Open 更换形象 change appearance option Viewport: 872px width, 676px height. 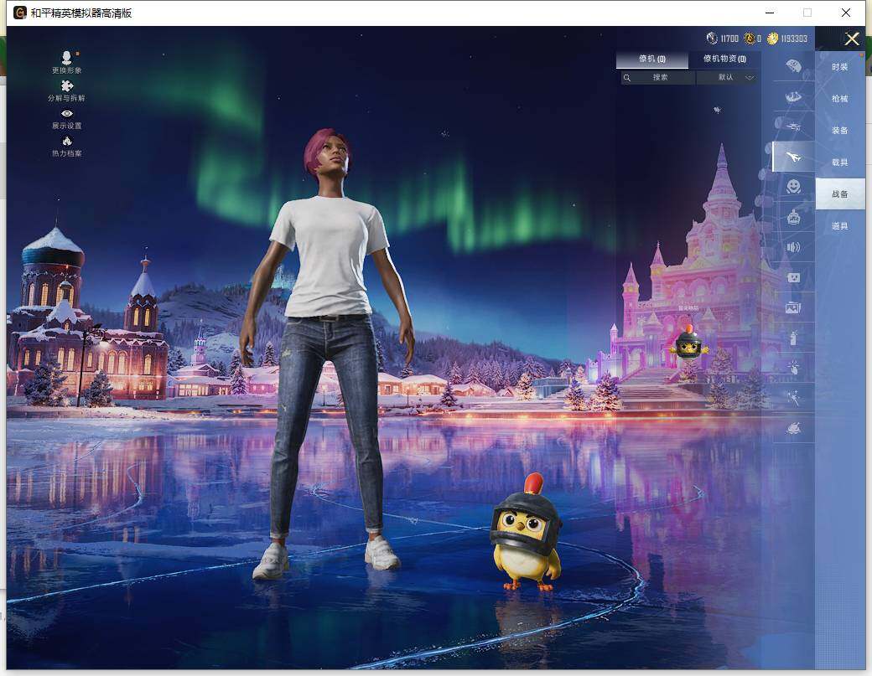tap(67, 62)
